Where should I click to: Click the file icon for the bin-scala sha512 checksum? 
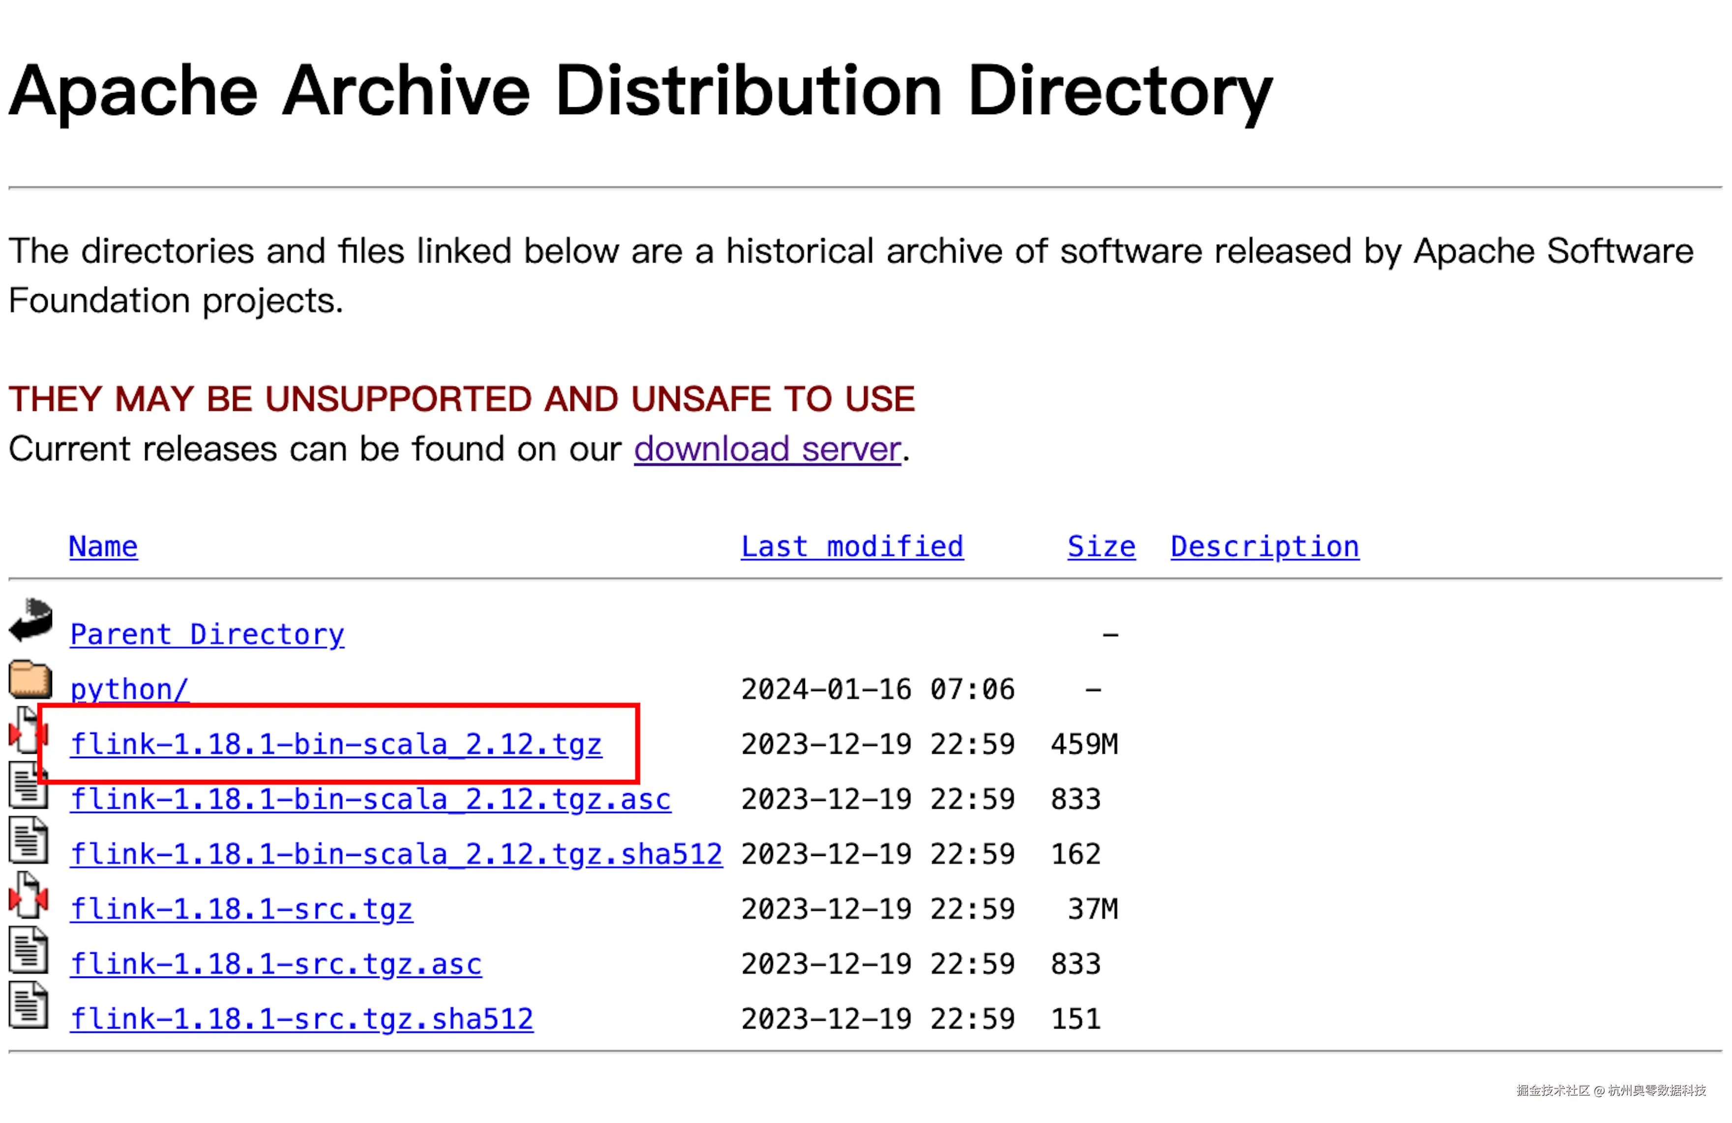point(29,841)
